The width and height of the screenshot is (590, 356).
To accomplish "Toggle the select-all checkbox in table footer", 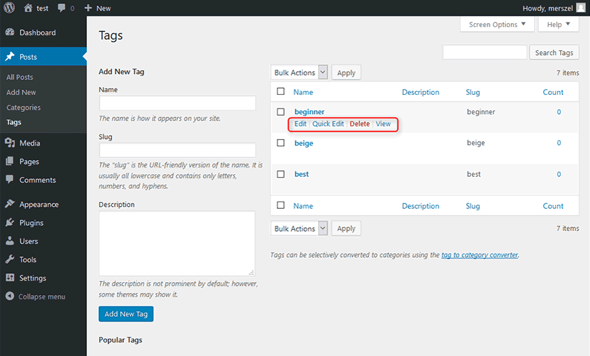I will pos(281,205).
